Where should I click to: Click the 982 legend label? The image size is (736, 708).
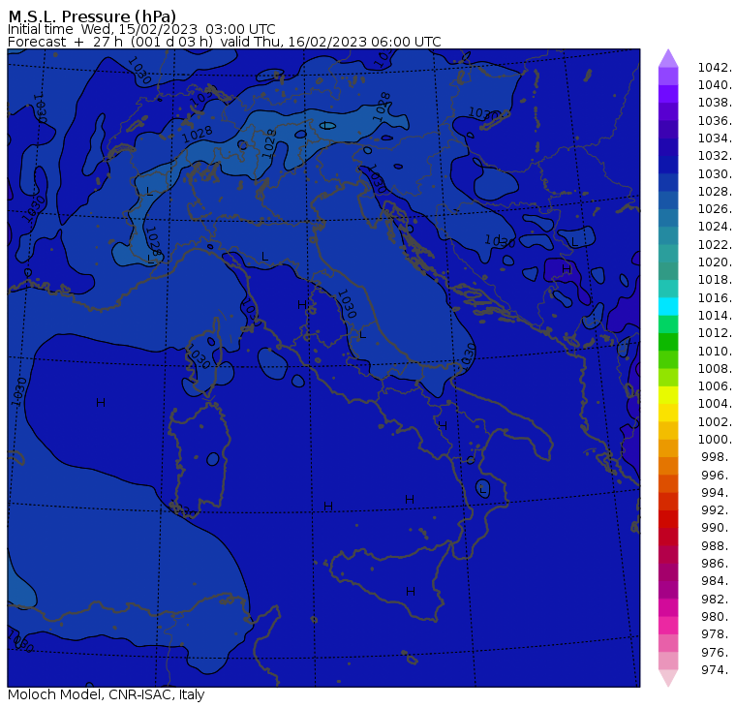tap(717, 600)
